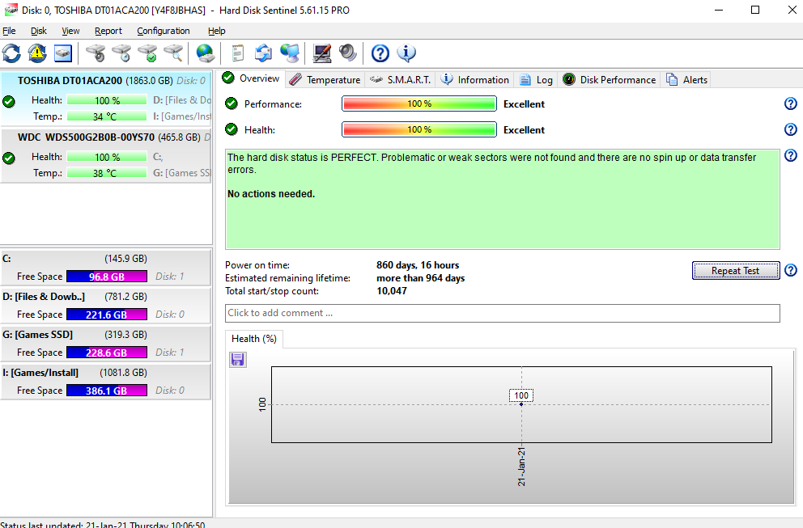803x528 pixels.
Task: Click the yellow warning alert toolbar icon
Action: (37, 53)
